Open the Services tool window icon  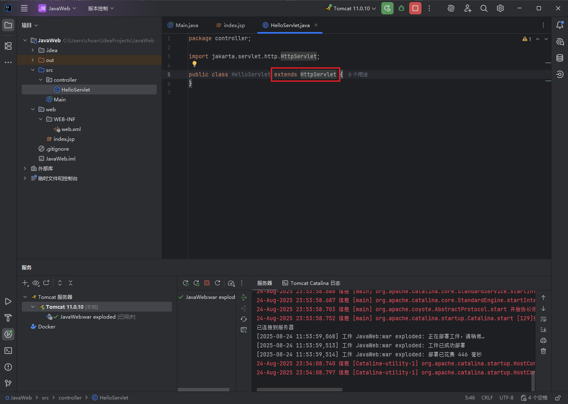tap(8, 334)
